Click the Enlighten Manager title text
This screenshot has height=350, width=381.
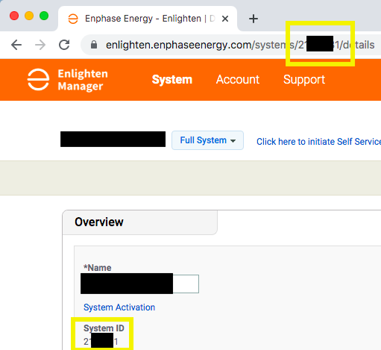coord(83,80)
